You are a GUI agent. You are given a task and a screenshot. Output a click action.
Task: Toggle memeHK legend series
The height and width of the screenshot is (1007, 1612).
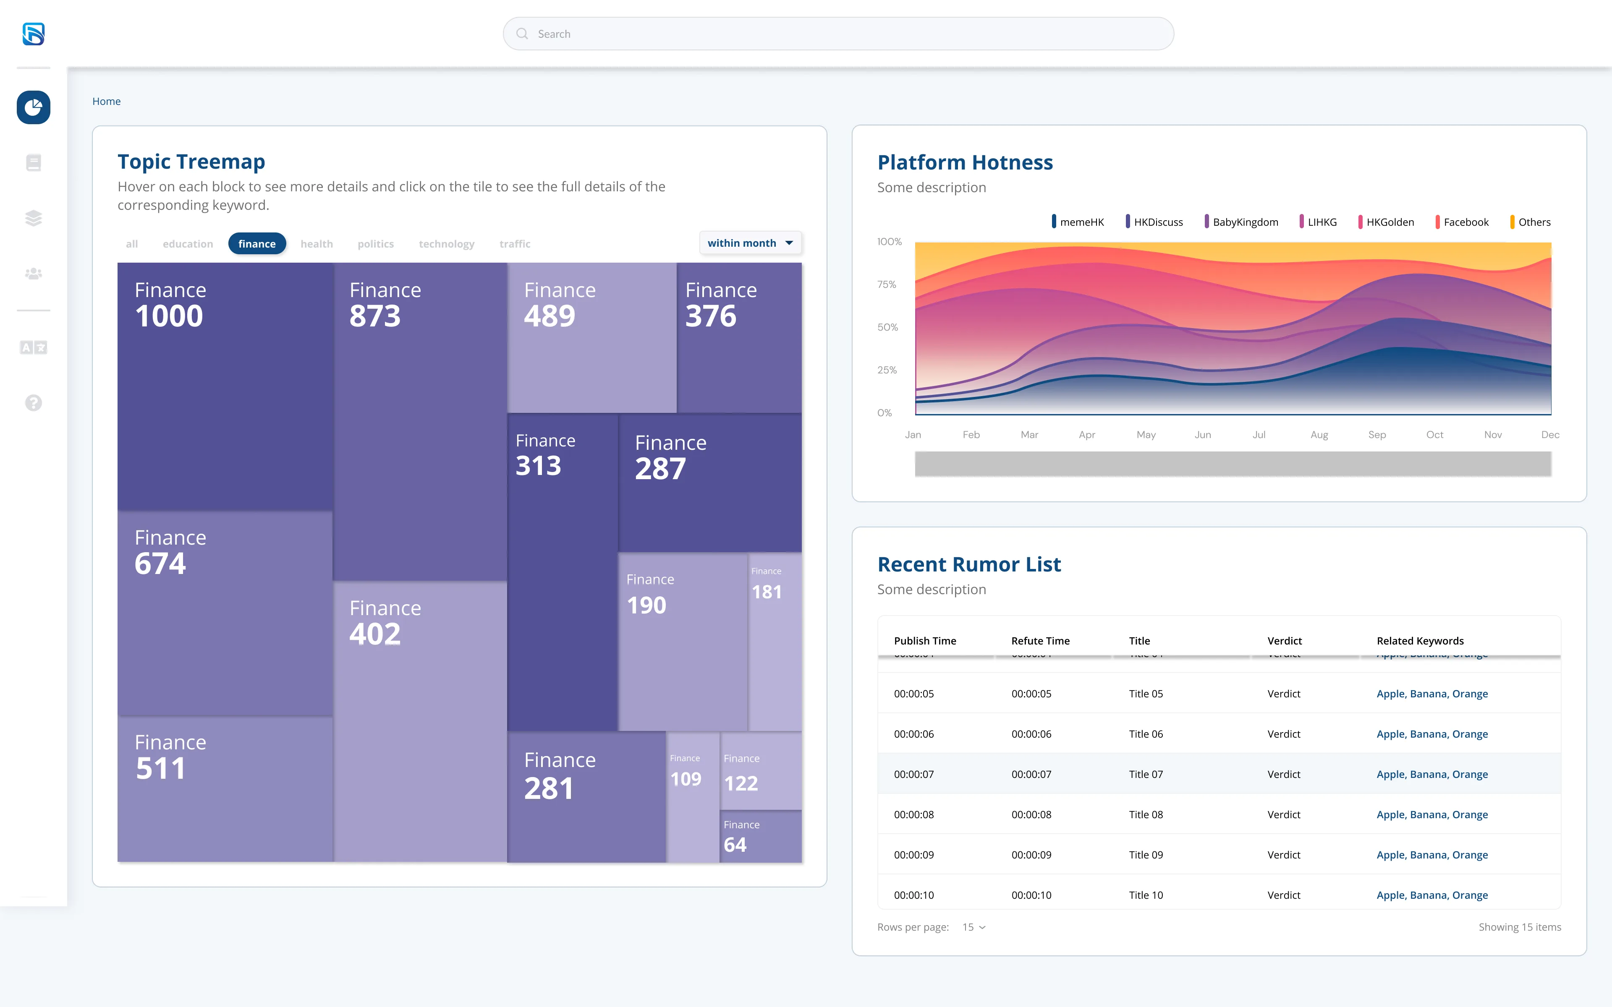point(1078,222)
